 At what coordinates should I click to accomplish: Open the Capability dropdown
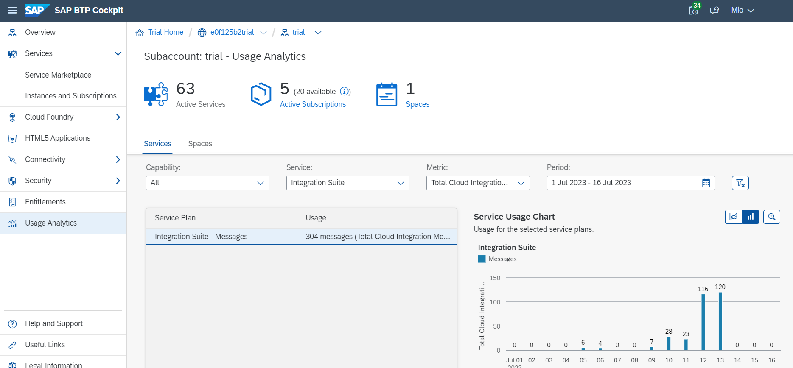tap(207, 183)
